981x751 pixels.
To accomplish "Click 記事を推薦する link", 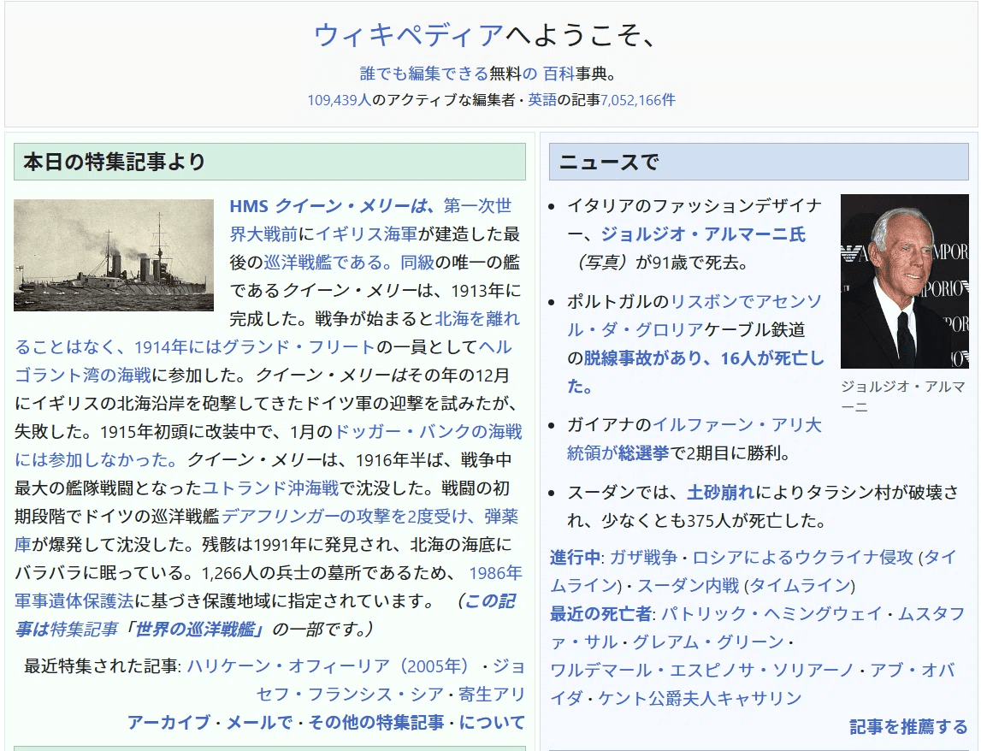I will [908, 727].
